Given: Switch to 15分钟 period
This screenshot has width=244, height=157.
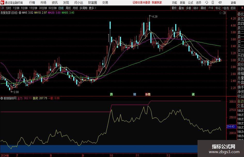Looking at the screenshot, I should [x=33, y=8].
